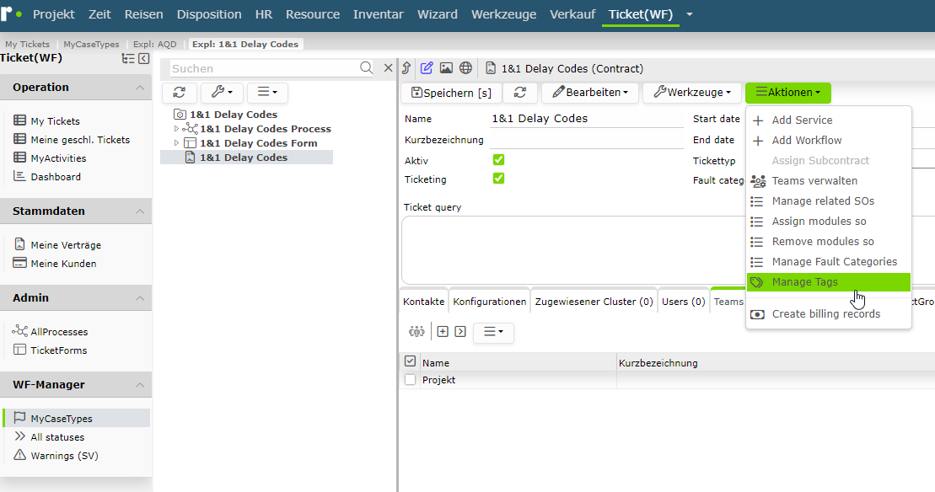Click the globe icon in the header
Image resolution: width=935 pixels, height=492 pixels.
pos(465,68)
